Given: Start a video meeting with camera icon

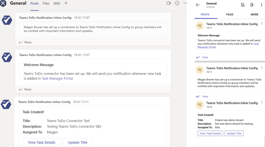Looking at the screenshot, I should click(169, 3).
